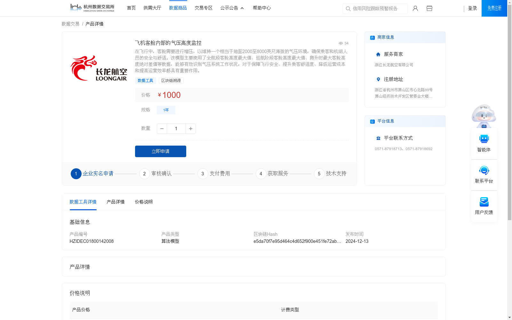The image size is (512, 320).
Task: Click the 数据工具 tag
Action: coord(145,81)
